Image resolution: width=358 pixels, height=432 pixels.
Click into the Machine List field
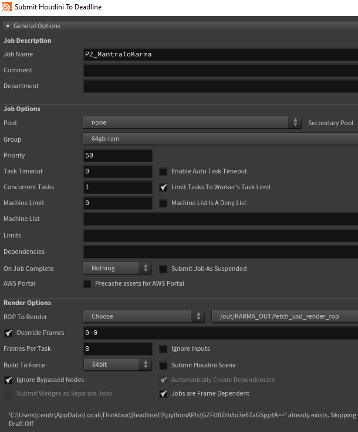click(x=221, y=219)
